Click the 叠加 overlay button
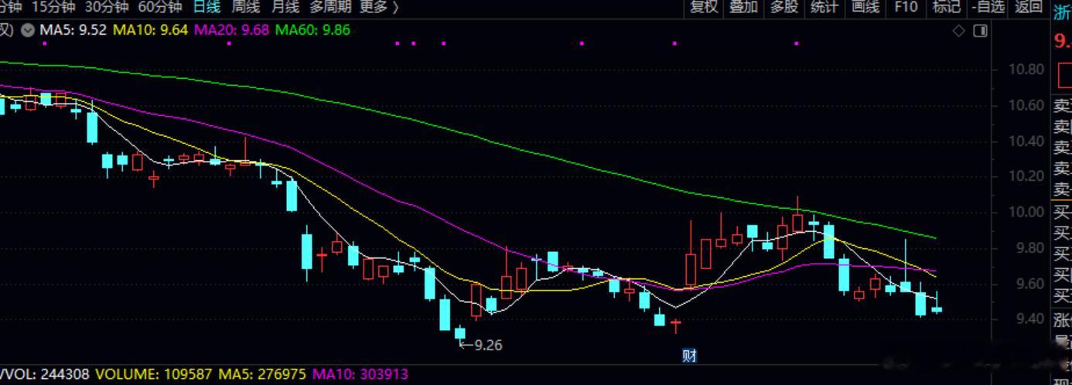The width and height of the screenshot is (1072, 385). pos(744,7)
